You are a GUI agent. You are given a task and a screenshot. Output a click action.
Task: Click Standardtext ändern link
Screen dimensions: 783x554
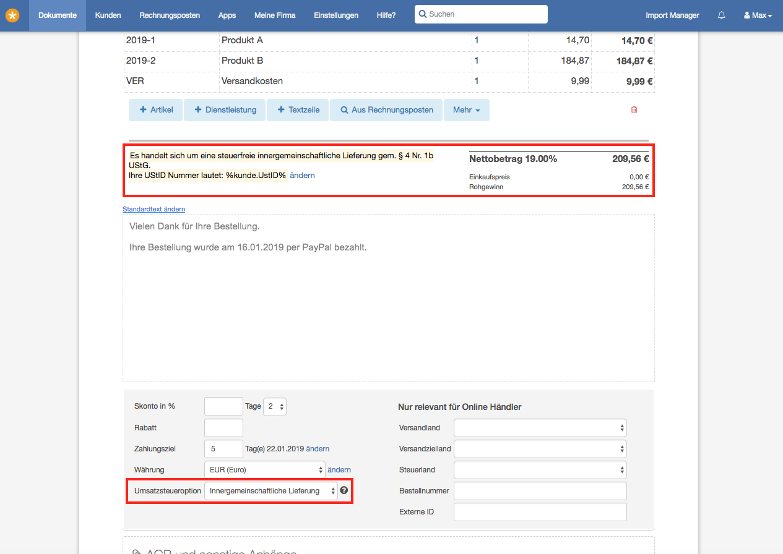[154, 209]
